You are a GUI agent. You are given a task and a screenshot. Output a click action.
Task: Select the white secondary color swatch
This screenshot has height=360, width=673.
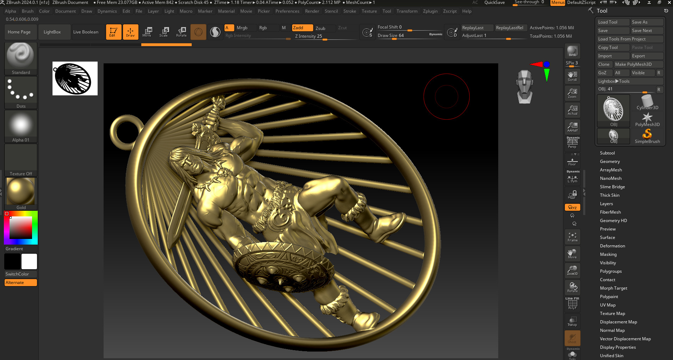tap(29, 261)
